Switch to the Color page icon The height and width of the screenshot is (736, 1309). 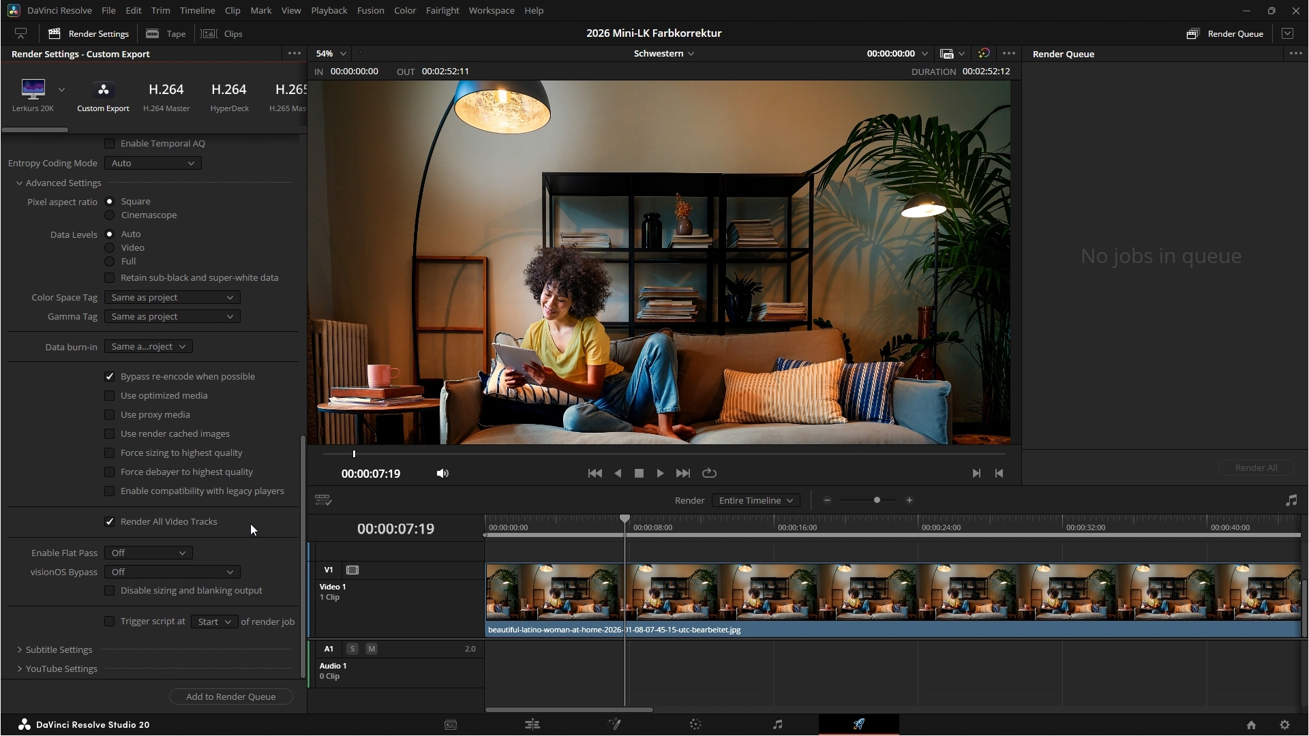point(695,724)
